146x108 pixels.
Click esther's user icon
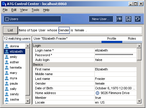pos(7,62)
